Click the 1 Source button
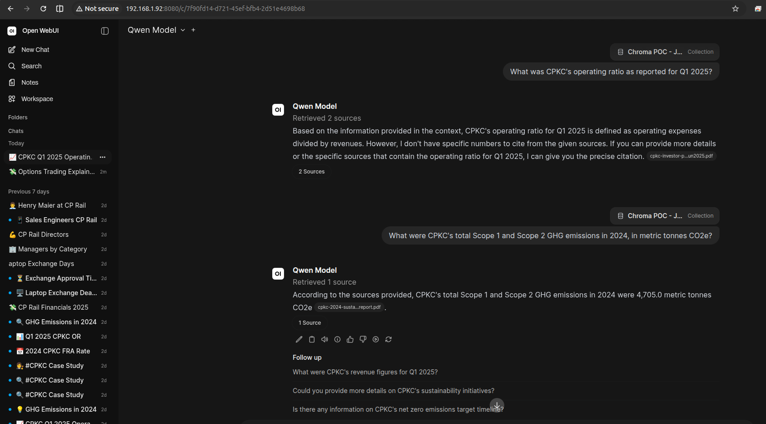 coord(310,323)
